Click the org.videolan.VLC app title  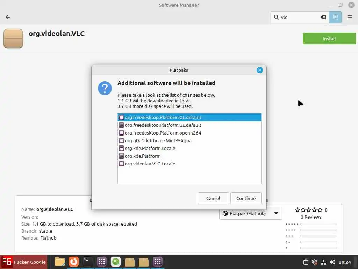point(57,34)
